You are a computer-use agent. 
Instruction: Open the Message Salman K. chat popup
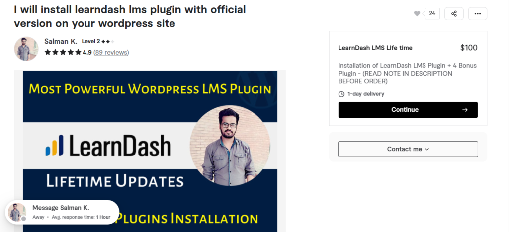(x=62, y=212)
